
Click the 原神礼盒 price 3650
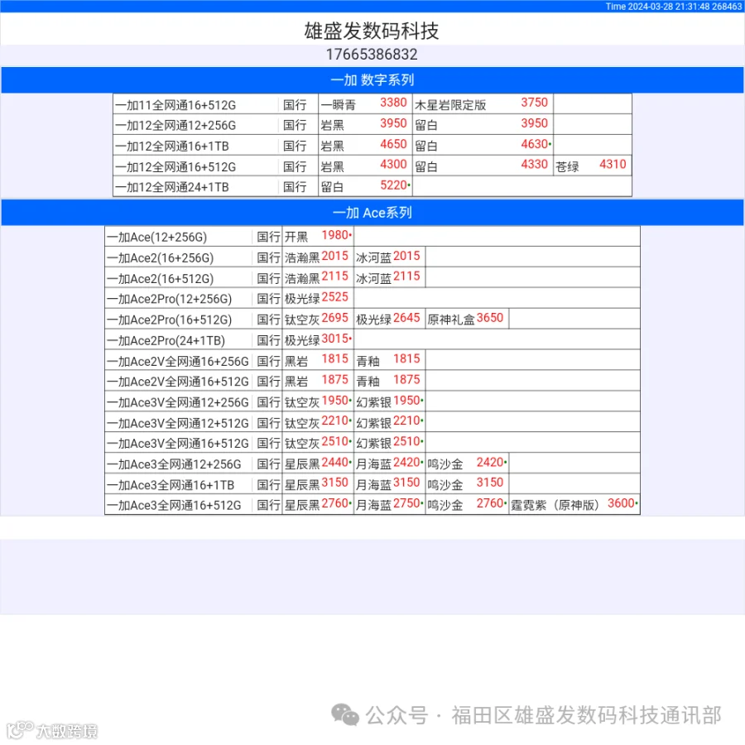[x=490, y=318]
